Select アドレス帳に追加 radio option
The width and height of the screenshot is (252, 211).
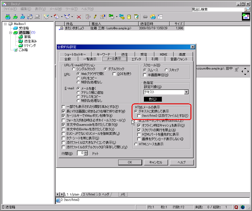click(x=78, y=93)
